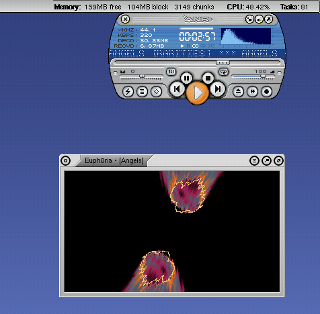Open the playlist with the list icon
The height and width of the screenshot is (314, 320).
[x=142, y=91]
